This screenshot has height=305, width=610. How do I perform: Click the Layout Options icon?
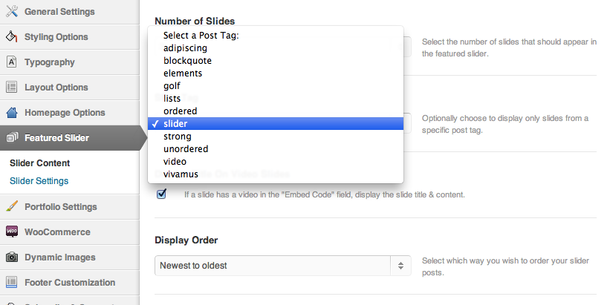click(x=12, y=88)
